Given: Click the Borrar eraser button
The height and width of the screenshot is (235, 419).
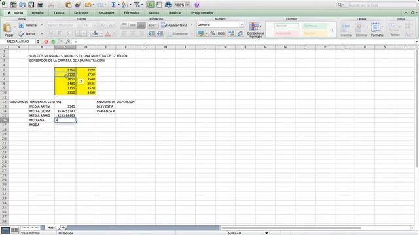Looking at the screenshot, I should pyautogui.click(x=27, y=33).
